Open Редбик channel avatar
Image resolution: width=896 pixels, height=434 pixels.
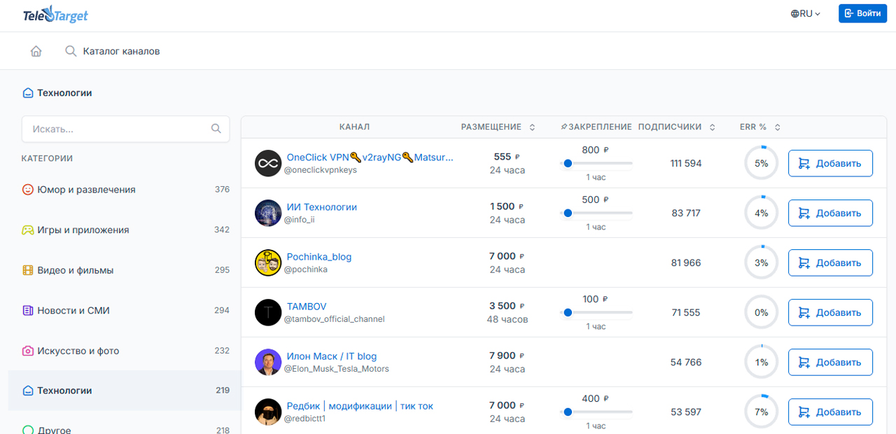267,412
